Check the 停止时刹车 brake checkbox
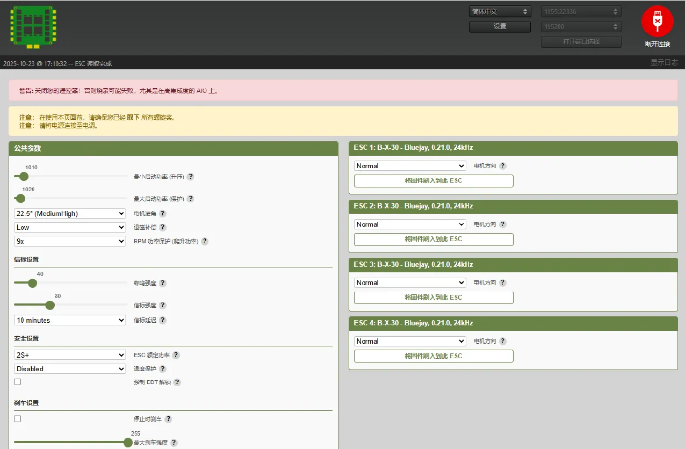 point(17,418)
